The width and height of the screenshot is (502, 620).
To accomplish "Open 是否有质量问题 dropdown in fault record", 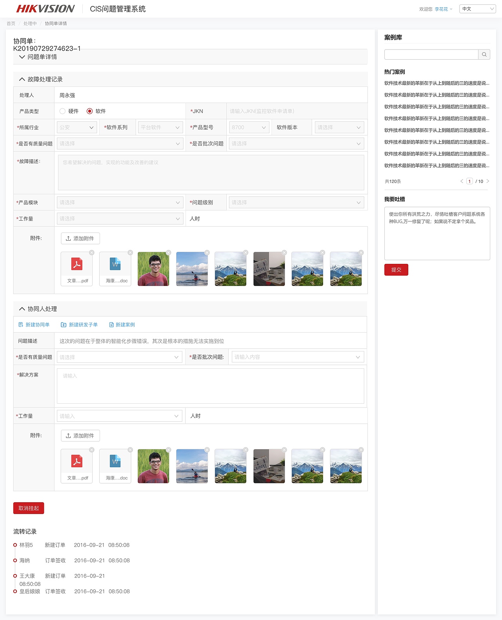I will pyautogui.click(x=120, y=144).
